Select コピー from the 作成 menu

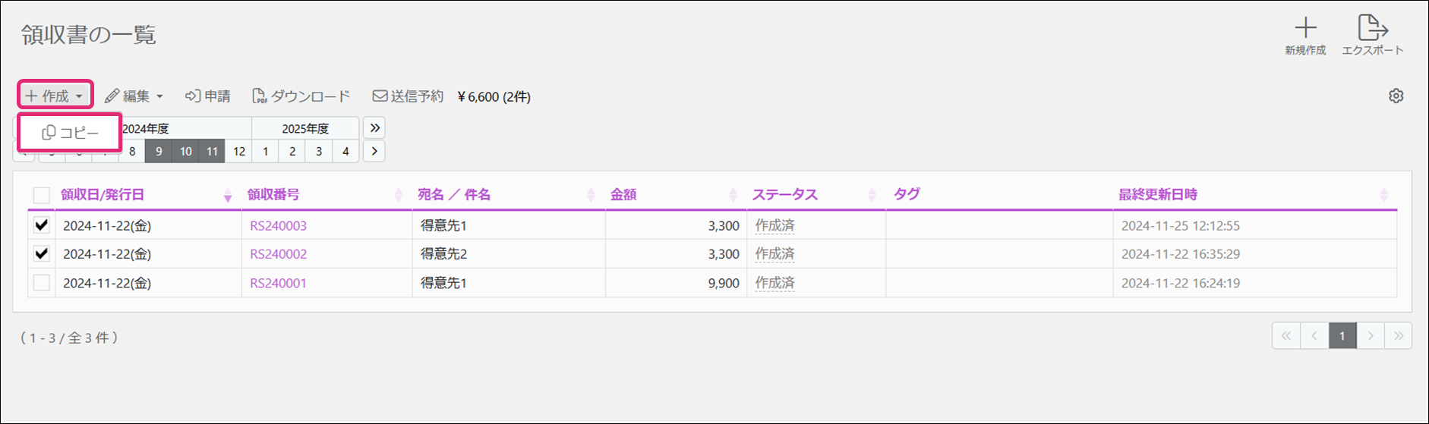pos(71,133)
